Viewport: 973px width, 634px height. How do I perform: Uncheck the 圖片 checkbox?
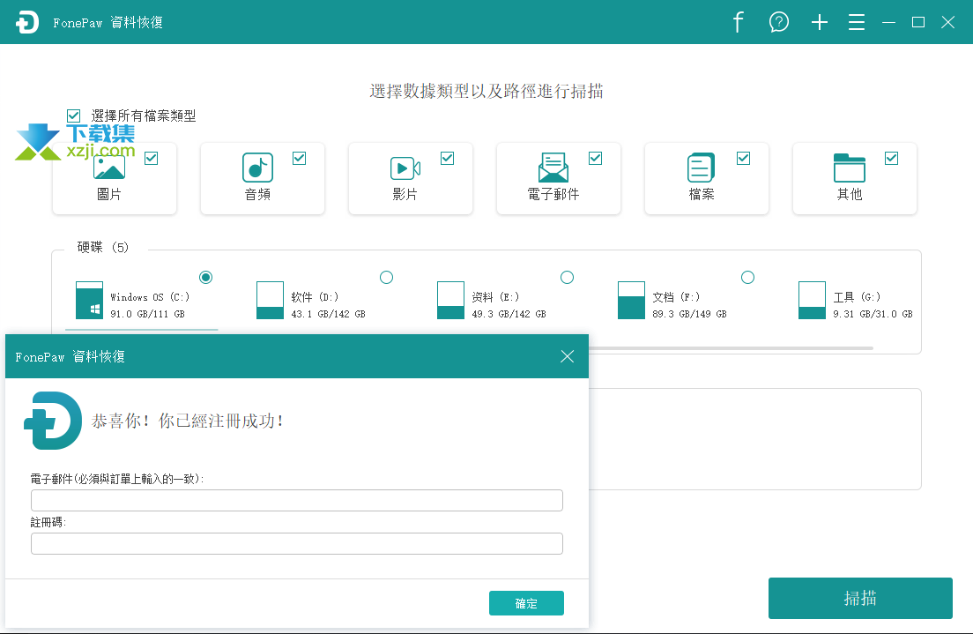pos(151,159)
